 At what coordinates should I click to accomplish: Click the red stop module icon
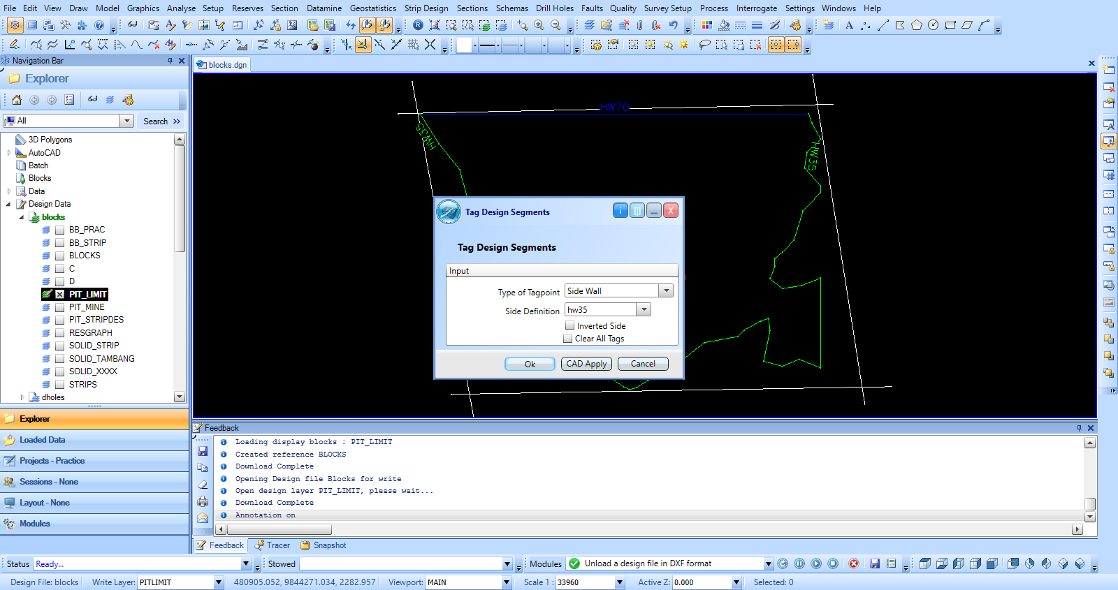[x=853, y=563]
